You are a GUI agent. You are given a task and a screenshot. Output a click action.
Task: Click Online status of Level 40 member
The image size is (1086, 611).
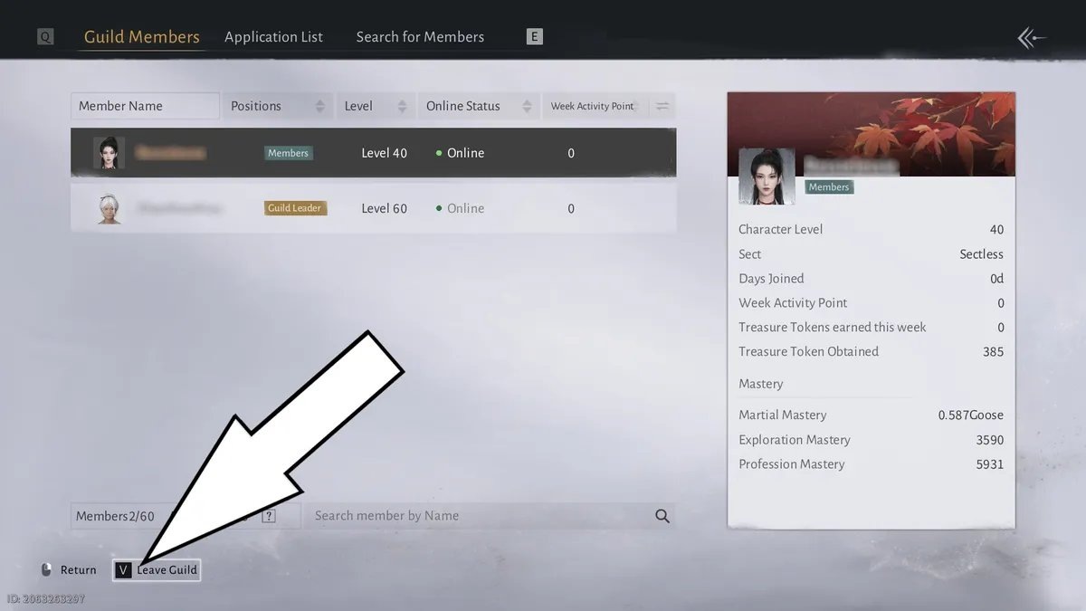(460, 153)
